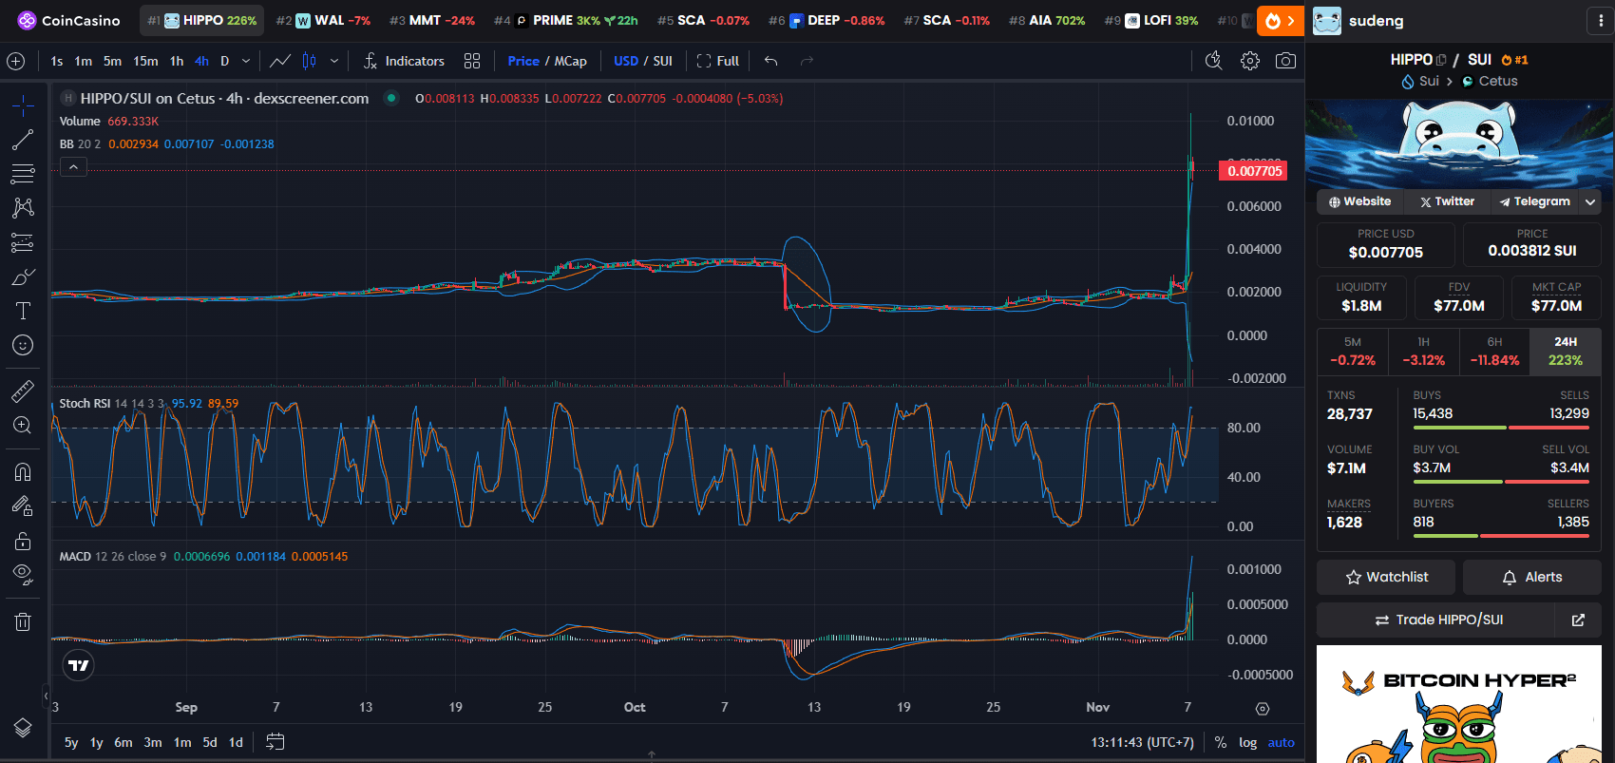Open trade in external window icon
The width and height of the screenshot is (1615, 763).
point(1578,620)
